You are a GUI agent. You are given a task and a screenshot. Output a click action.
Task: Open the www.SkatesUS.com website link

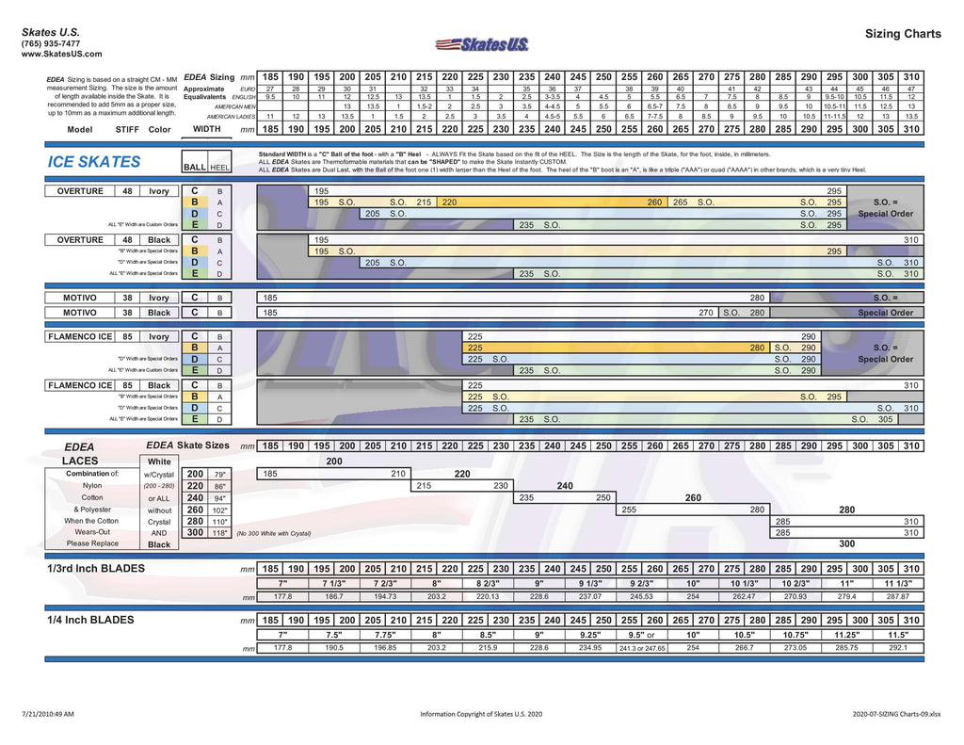pyautogui.click(x=59, y=55)
